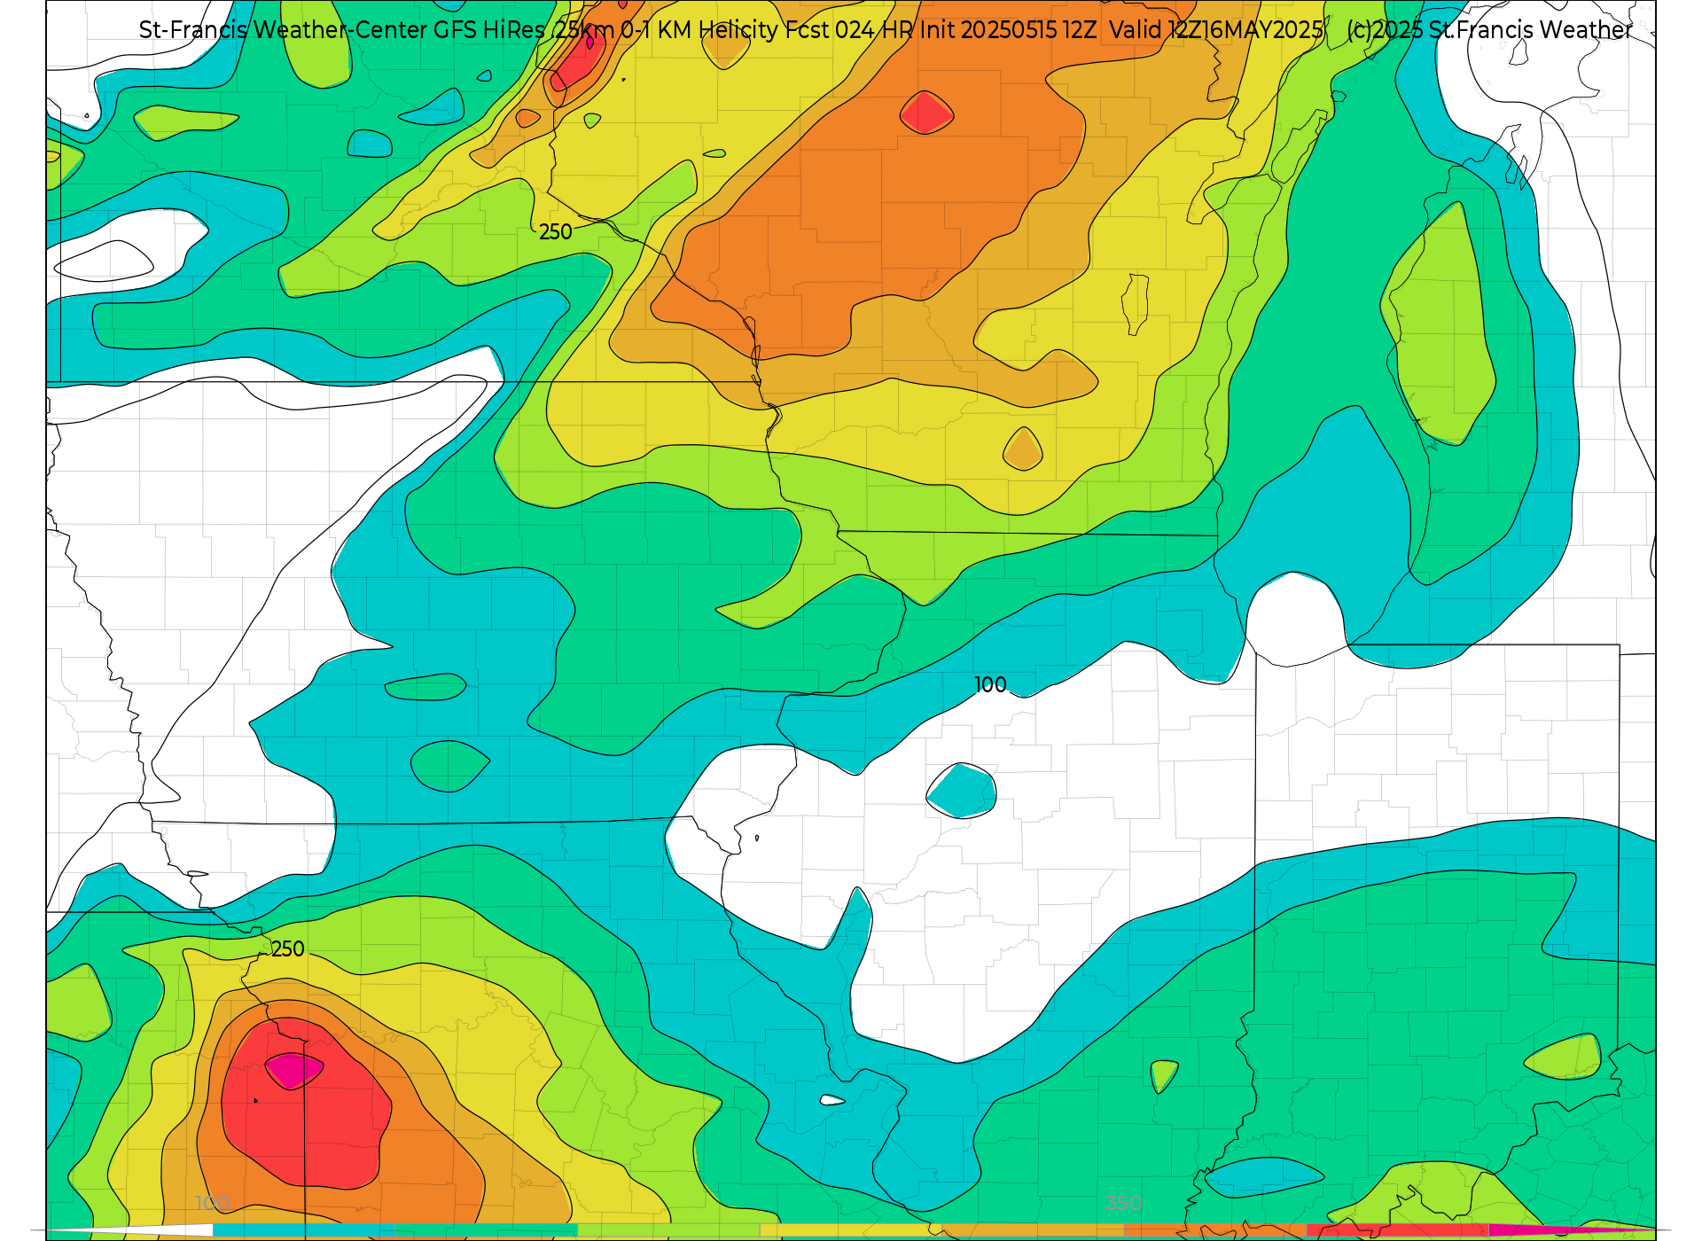
Task: Click the "100" color bar scale label
Action: tap(213, 1204)
